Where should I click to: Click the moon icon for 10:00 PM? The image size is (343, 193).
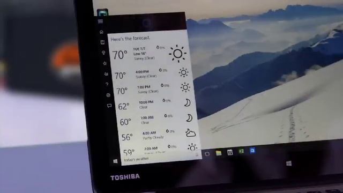point(187,102)
